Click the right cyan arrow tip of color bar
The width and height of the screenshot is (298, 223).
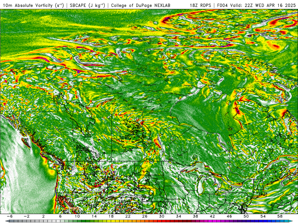291,221
